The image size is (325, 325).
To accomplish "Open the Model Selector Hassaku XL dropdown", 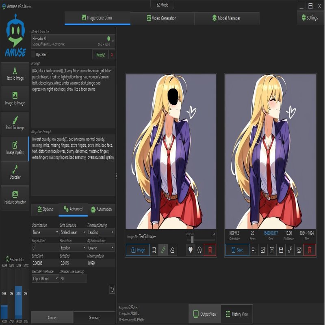I will tap(73, 41).
